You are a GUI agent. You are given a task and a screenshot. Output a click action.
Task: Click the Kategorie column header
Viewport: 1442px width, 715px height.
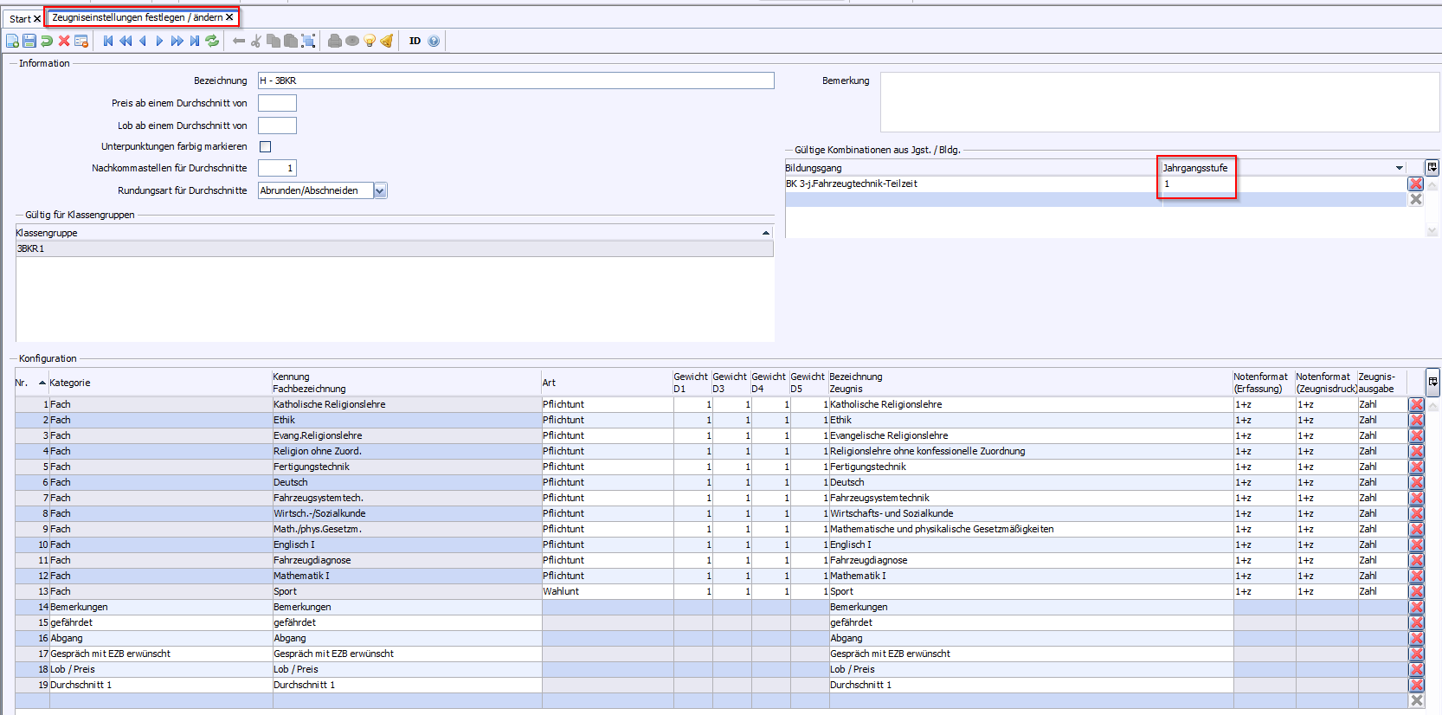70,383
